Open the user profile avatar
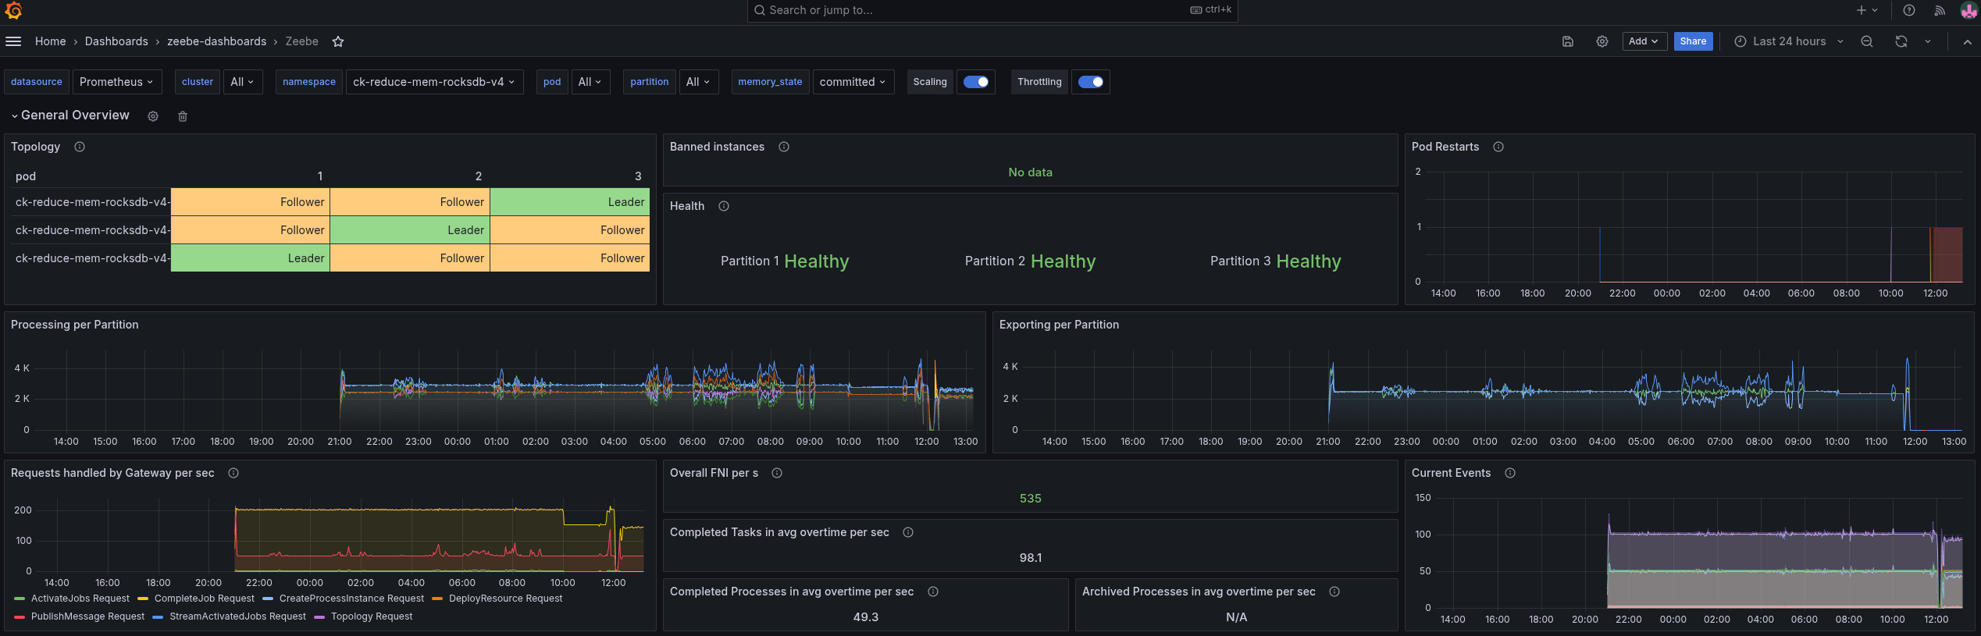 (x=1969, y=10)
